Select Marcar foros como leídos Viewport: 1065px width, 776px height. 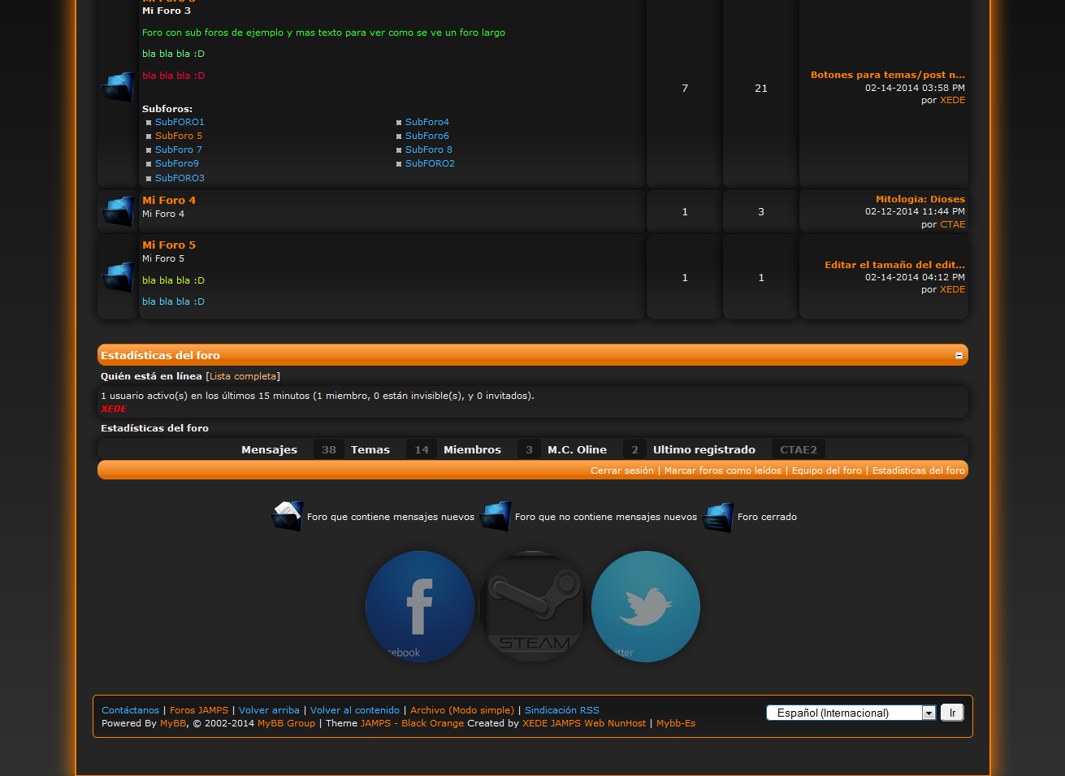coord(722,470)
